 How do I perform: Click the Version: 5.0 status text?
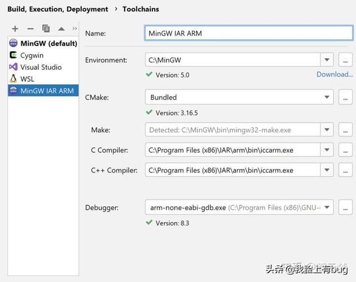tap(172, 75)
